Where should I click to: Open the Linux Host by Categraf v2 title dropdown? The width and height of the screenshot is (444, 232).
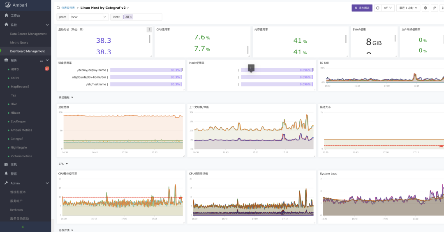(x=128, y=8)
